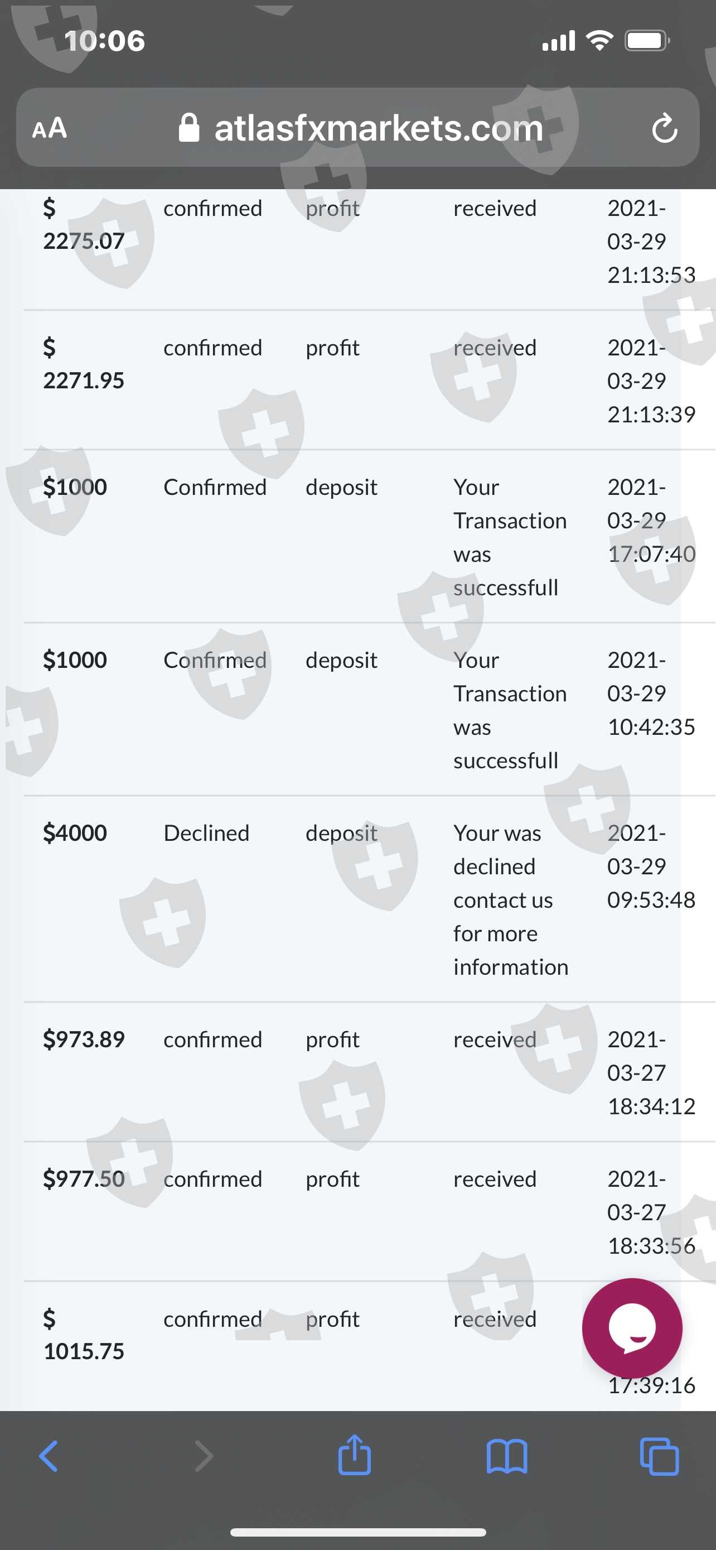Open the AA reader options menu
Screen dimensions: 716x1550
[50, 128]
